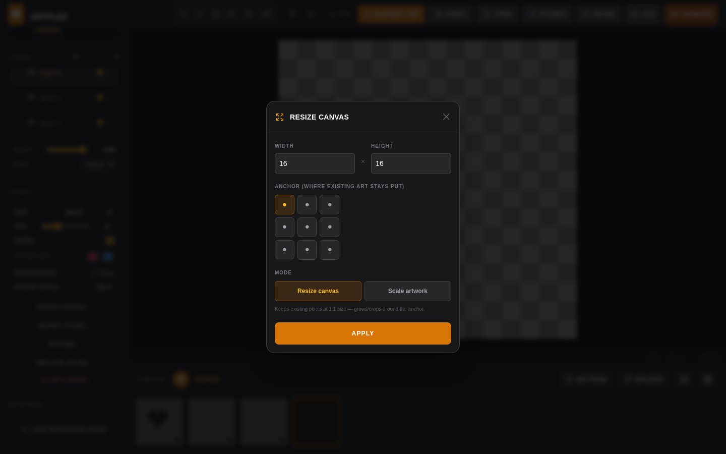
Task: Select the center anchor point
Action: (x=307, y=227)
